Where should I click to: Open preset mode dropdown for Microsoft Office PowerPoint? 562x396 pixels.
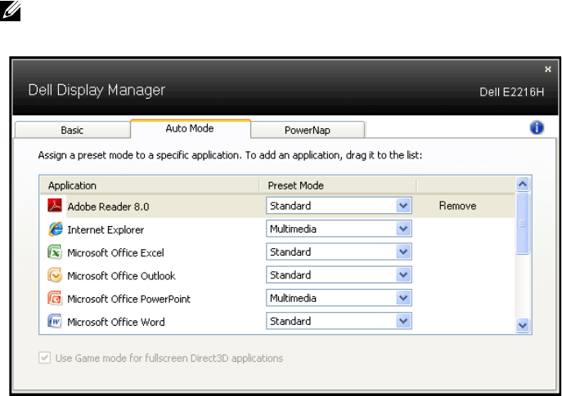click(339, 298)
